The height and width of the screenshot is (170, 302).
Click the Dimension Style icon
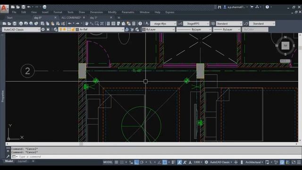click(180, 24)
